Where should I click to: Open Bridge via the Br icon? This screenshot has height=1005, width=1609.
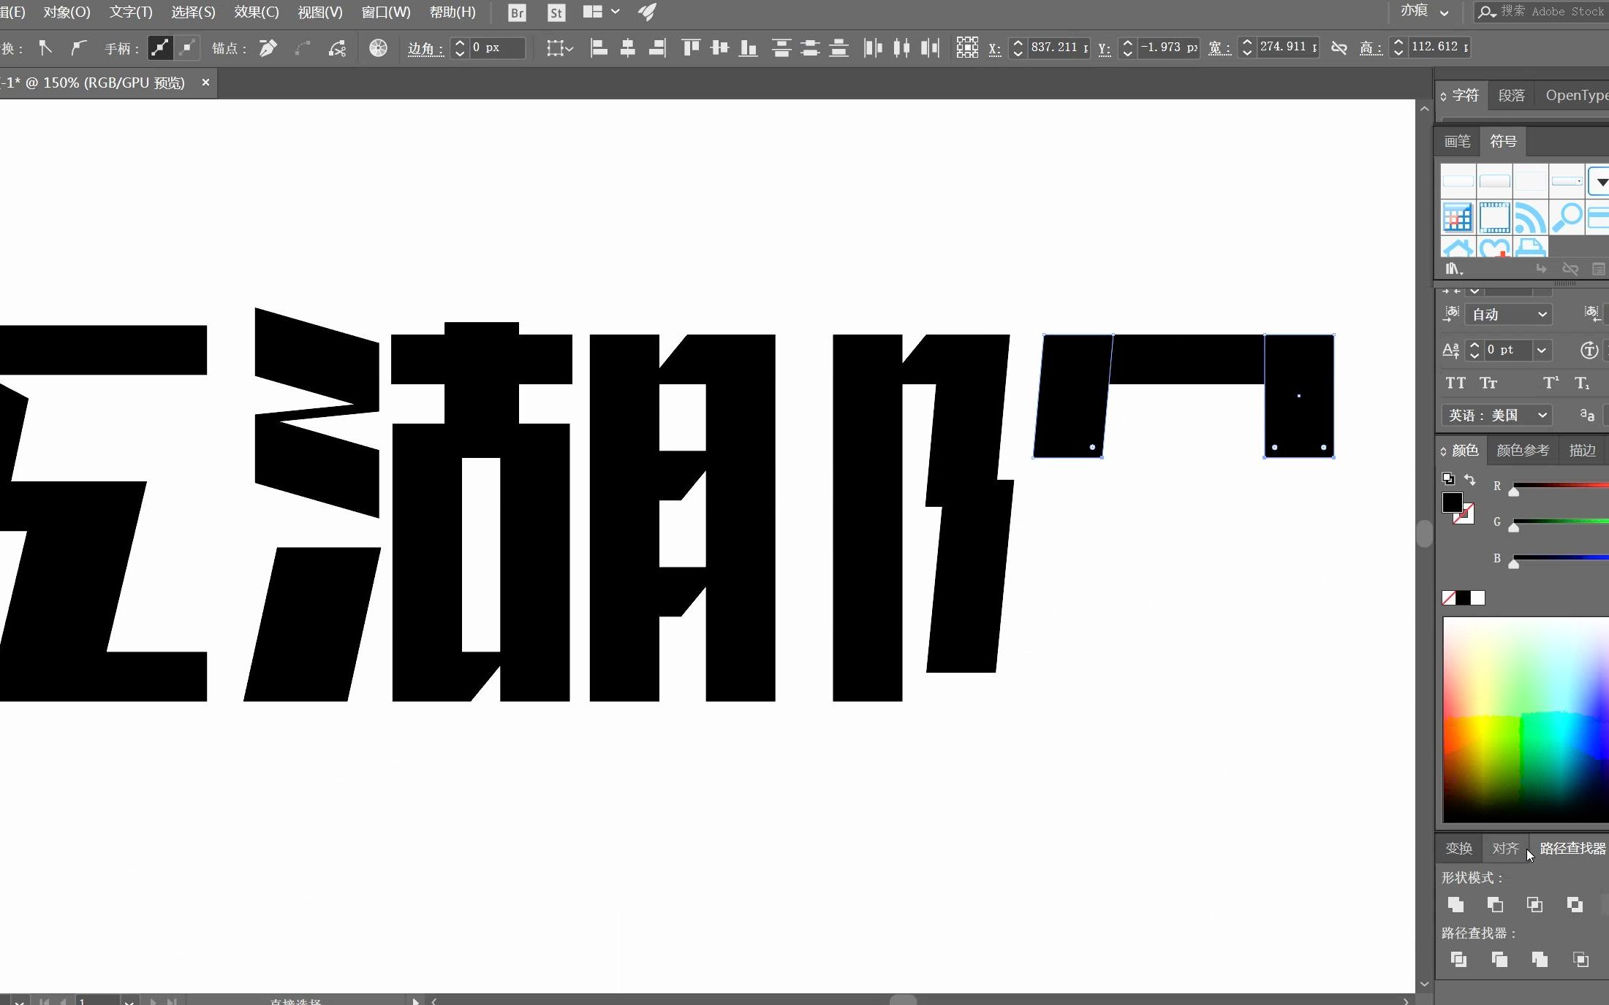point(517,12)
